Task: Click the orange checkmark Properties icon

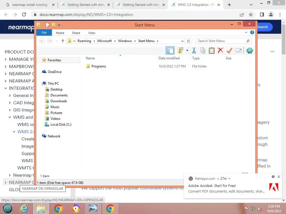Action: click(x=229, y=50)
